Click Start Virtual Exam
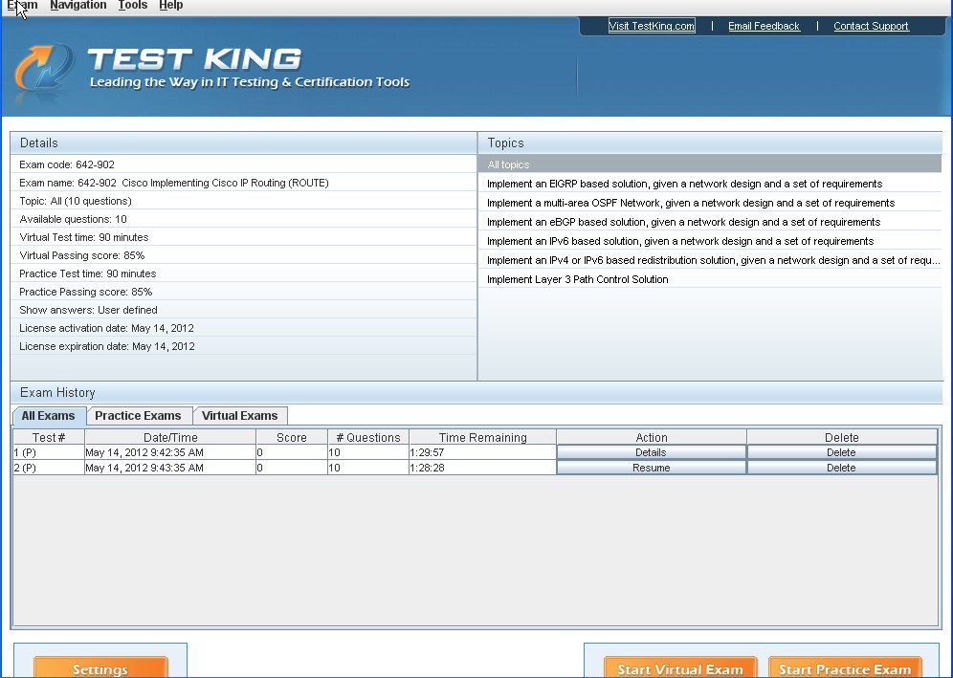 pyautogui.click(x=680, y=667)
